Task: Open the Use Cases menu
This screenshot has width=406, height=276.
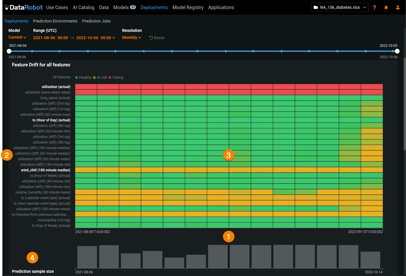Action: tap(57, 8)
